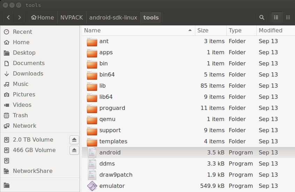This screenshot has width=295, height=192.
Task: Select the draw9patch script file icon
Action: [x=92, y=175]
